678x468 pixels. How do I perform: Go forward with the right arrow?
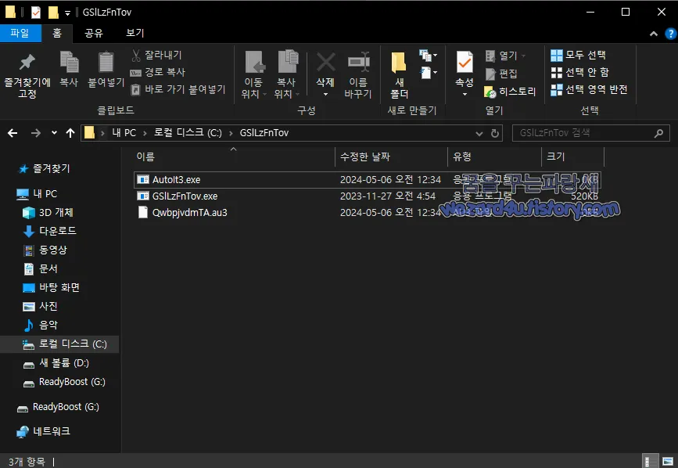click(35, 133)
